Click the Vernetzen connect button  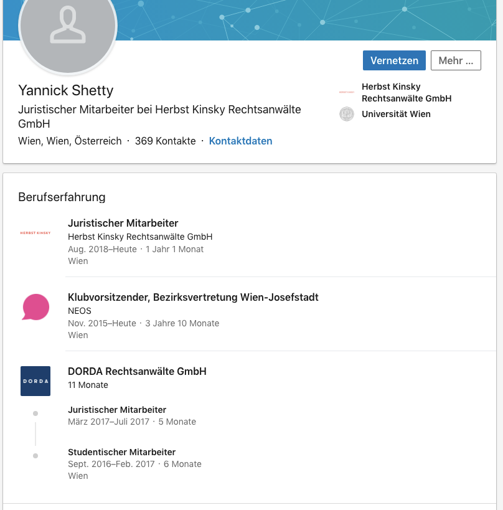pos(394,60)
